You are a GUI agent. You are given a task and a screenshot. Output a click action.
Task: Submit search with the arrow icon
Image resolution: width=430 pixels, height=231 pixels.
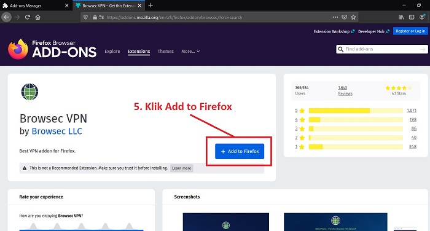423,49
